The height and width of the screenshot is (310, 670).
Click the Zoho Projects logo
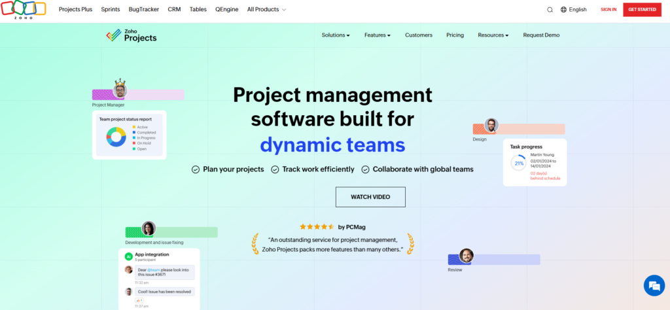click(132, 35)
